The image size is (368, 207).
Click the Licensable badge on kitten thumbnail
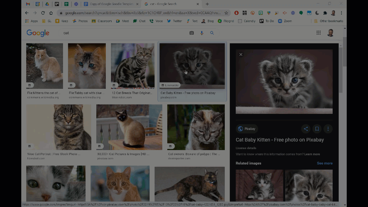click(170, 85)
